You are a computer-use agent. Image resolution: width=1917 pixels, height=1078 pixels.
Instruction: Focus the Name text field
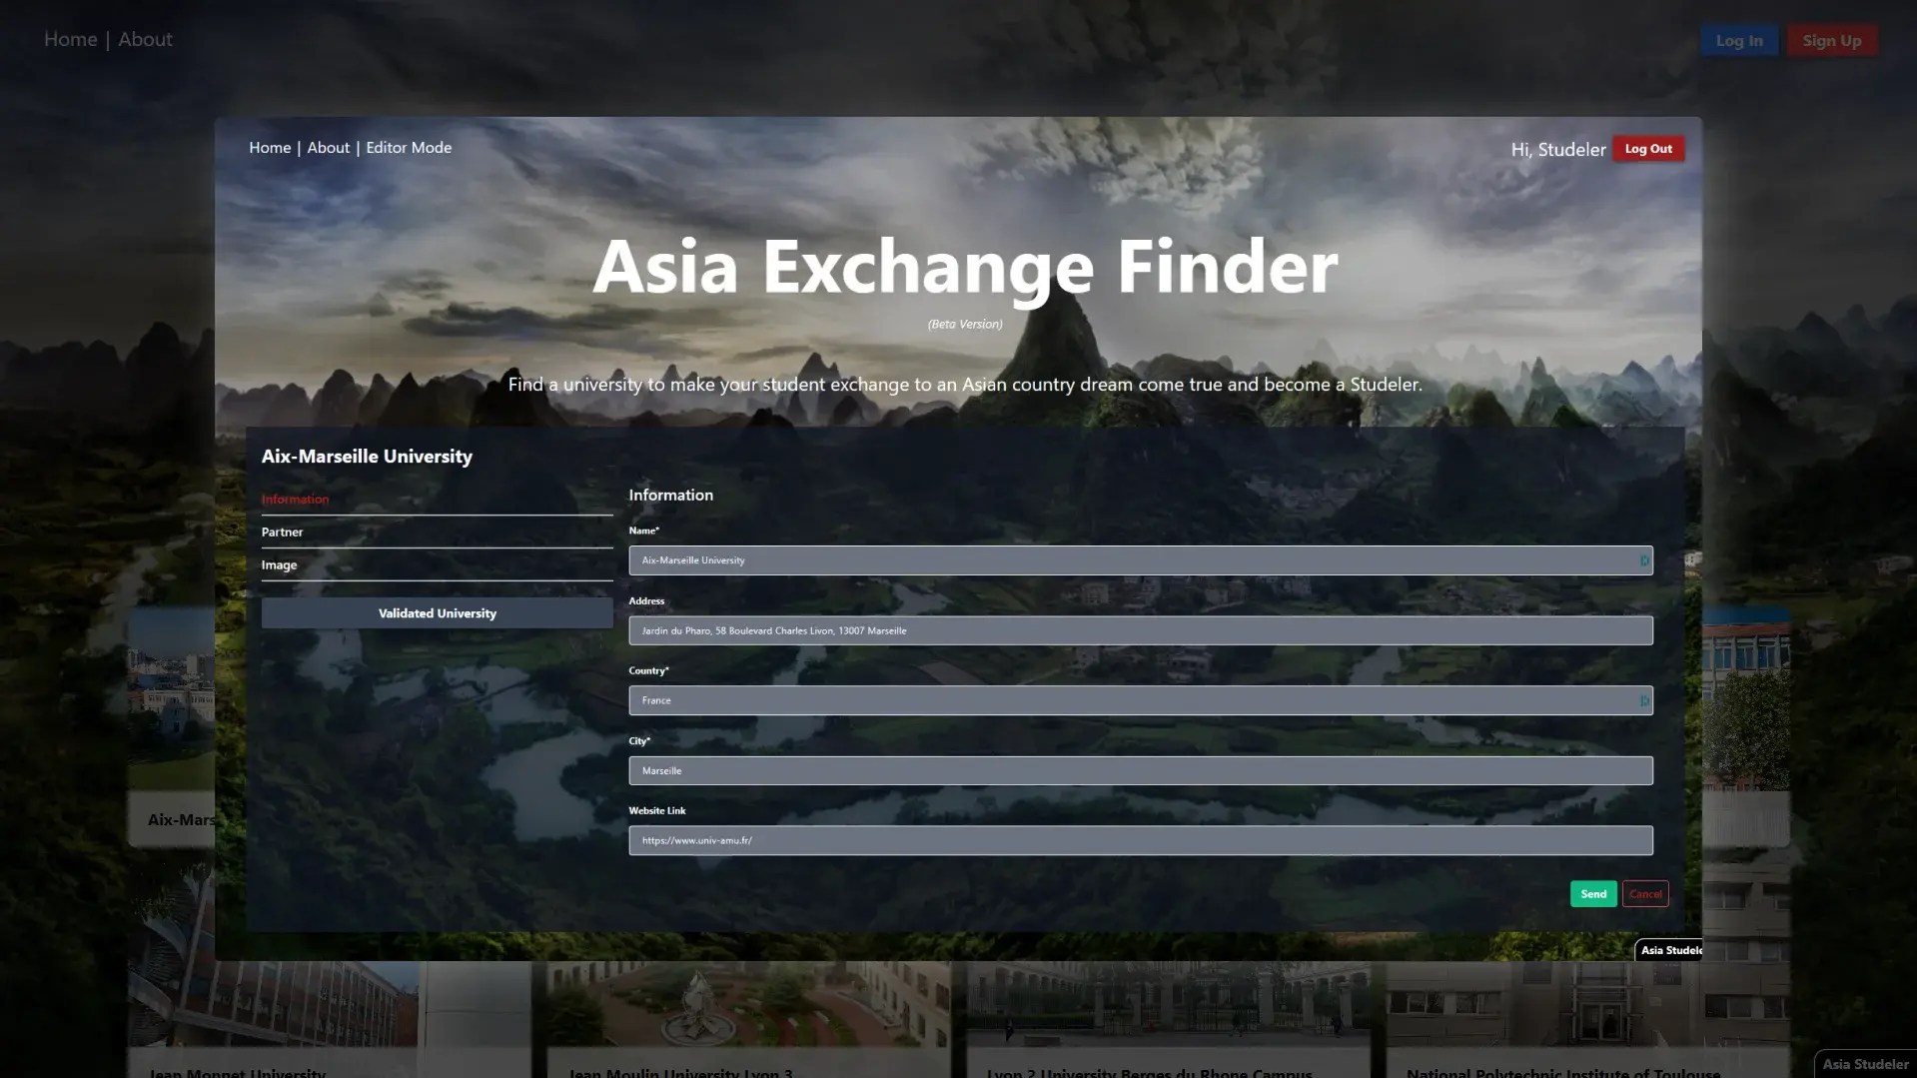pyautogui.click(x=1129, y=560)
